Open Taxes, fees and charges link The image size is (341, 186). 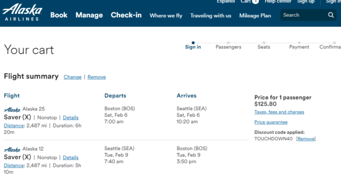[x=279, y=112]
